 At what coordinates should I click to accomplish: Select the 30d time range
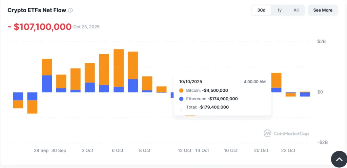tap(261, 10)
